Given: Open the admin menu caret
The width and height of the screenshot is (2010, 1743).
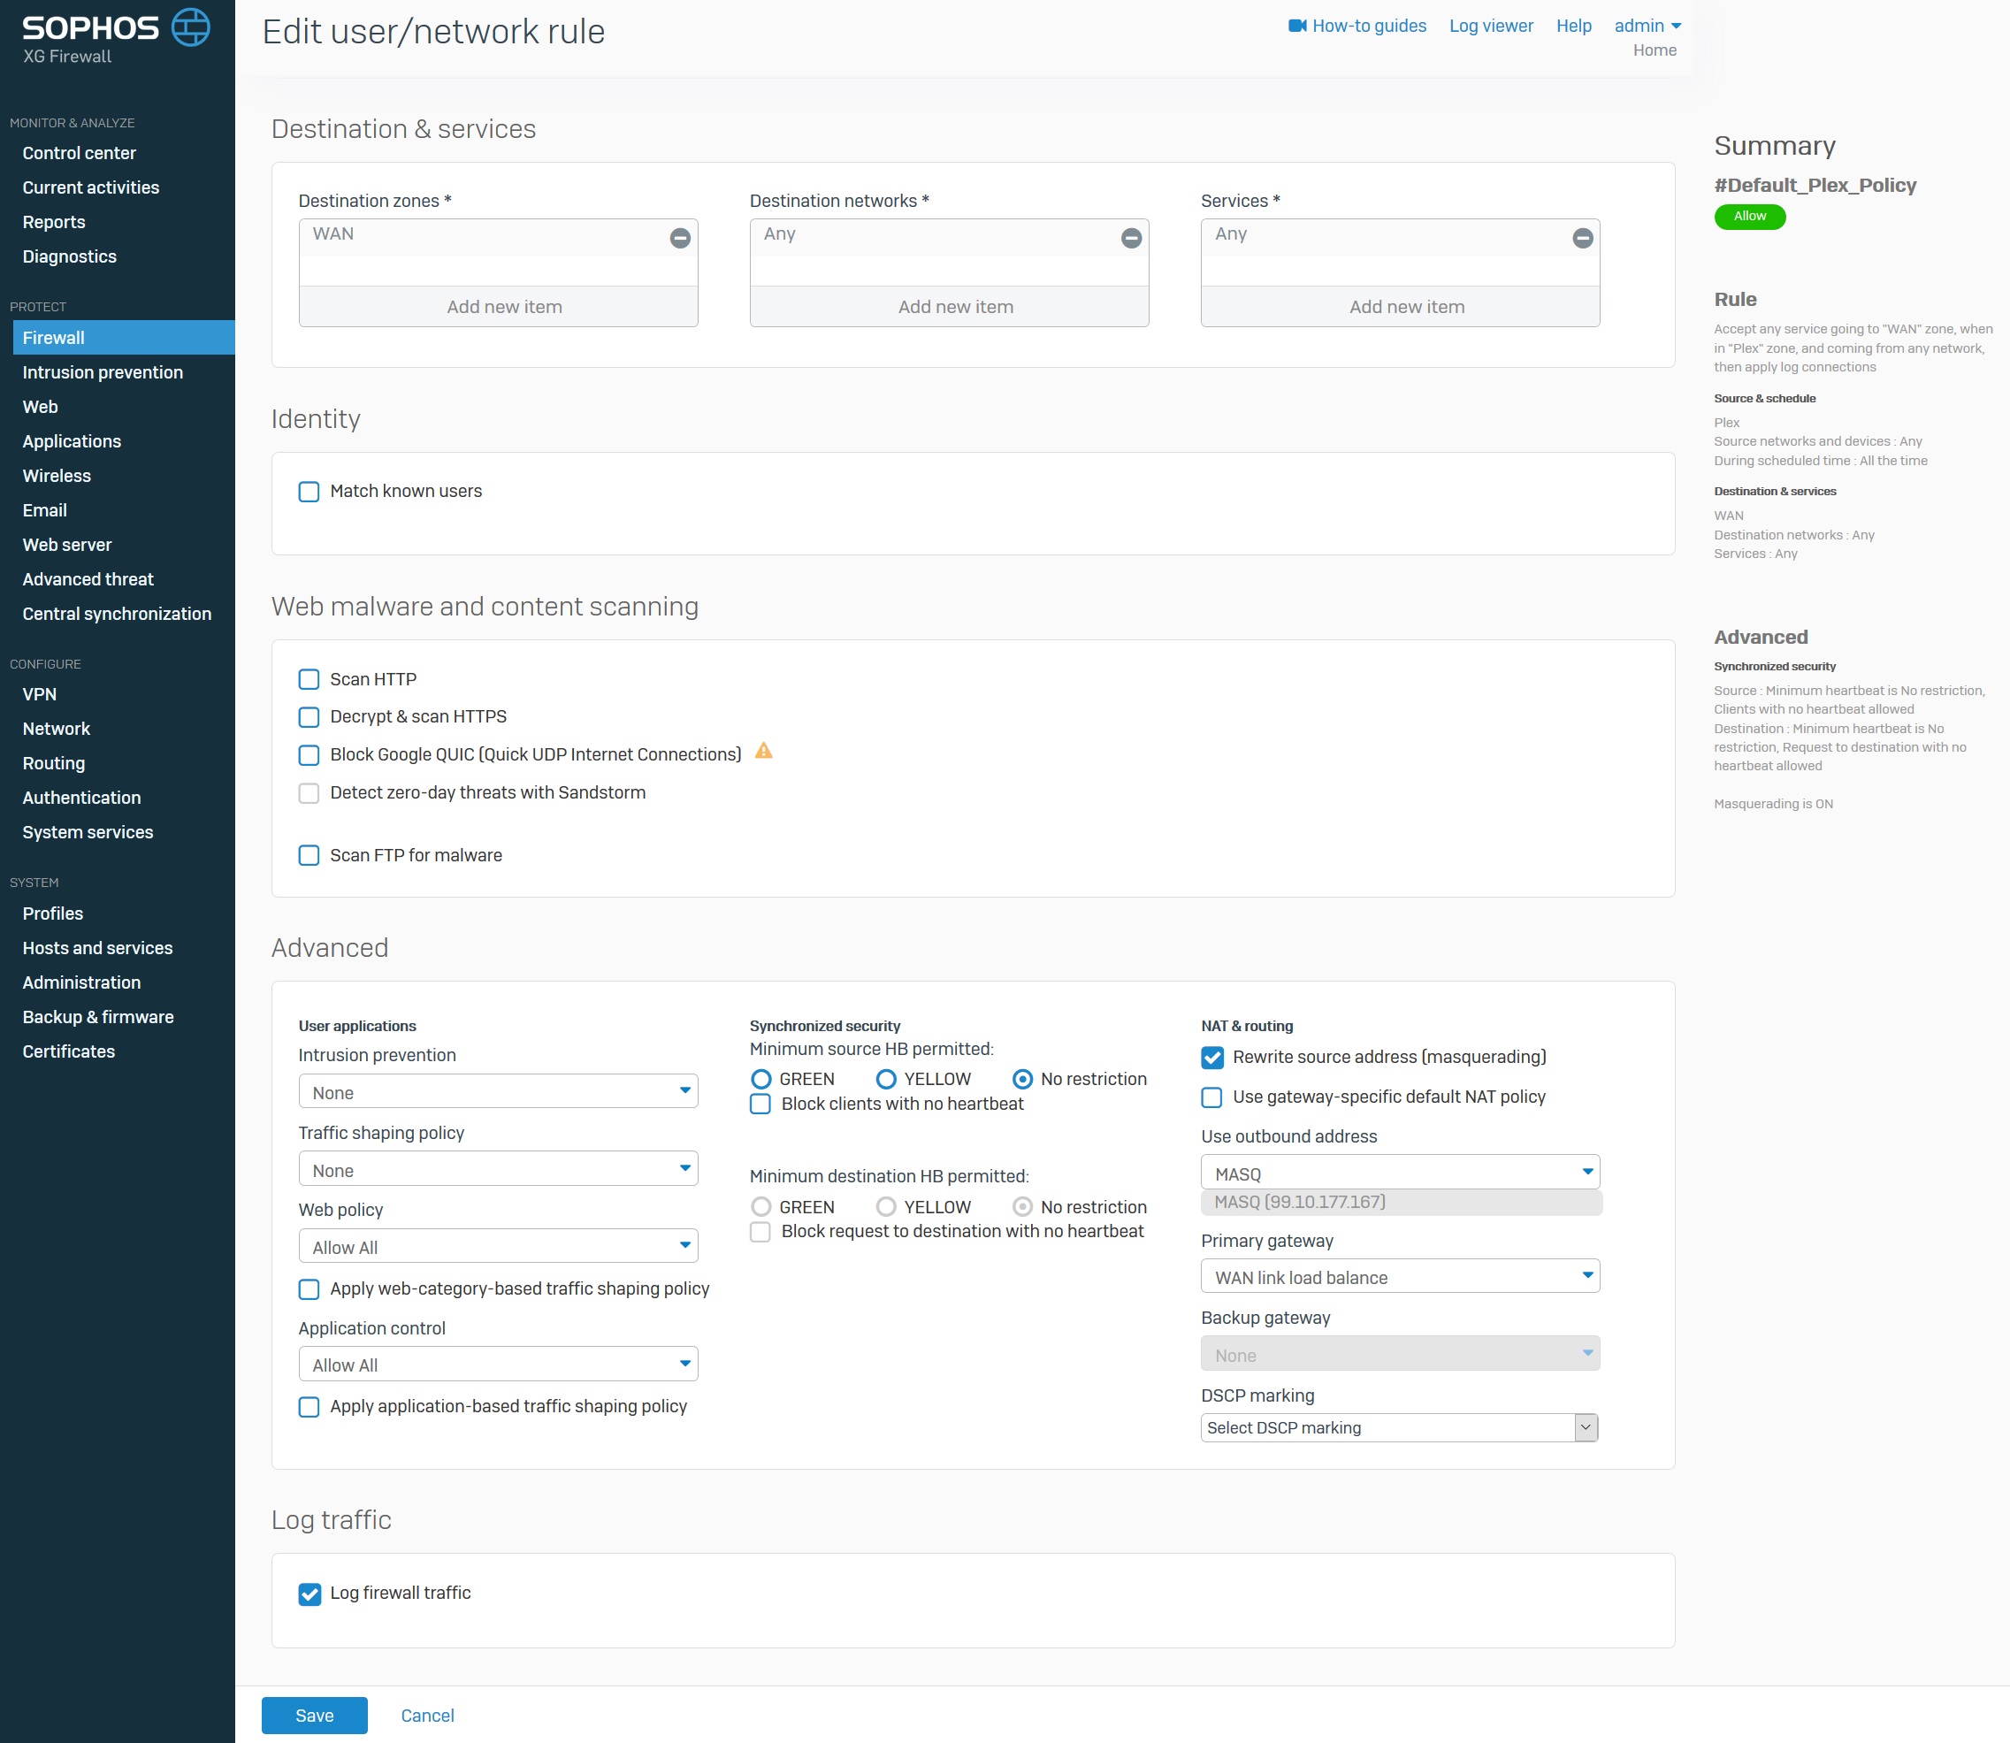Looking at the screenshot, I should tap(1676, 27).
